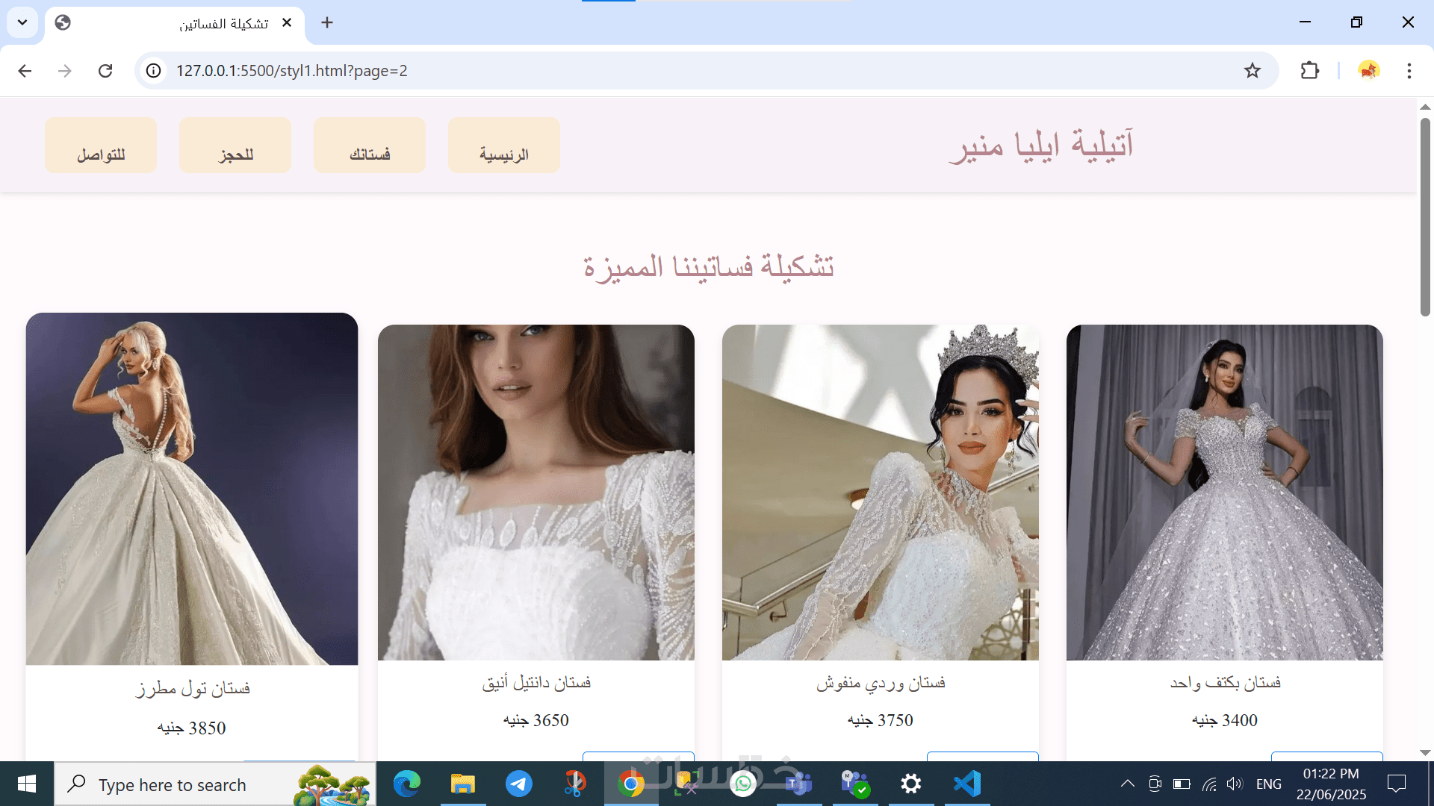
Task: View the site information icon
Action: click(153, 71)
